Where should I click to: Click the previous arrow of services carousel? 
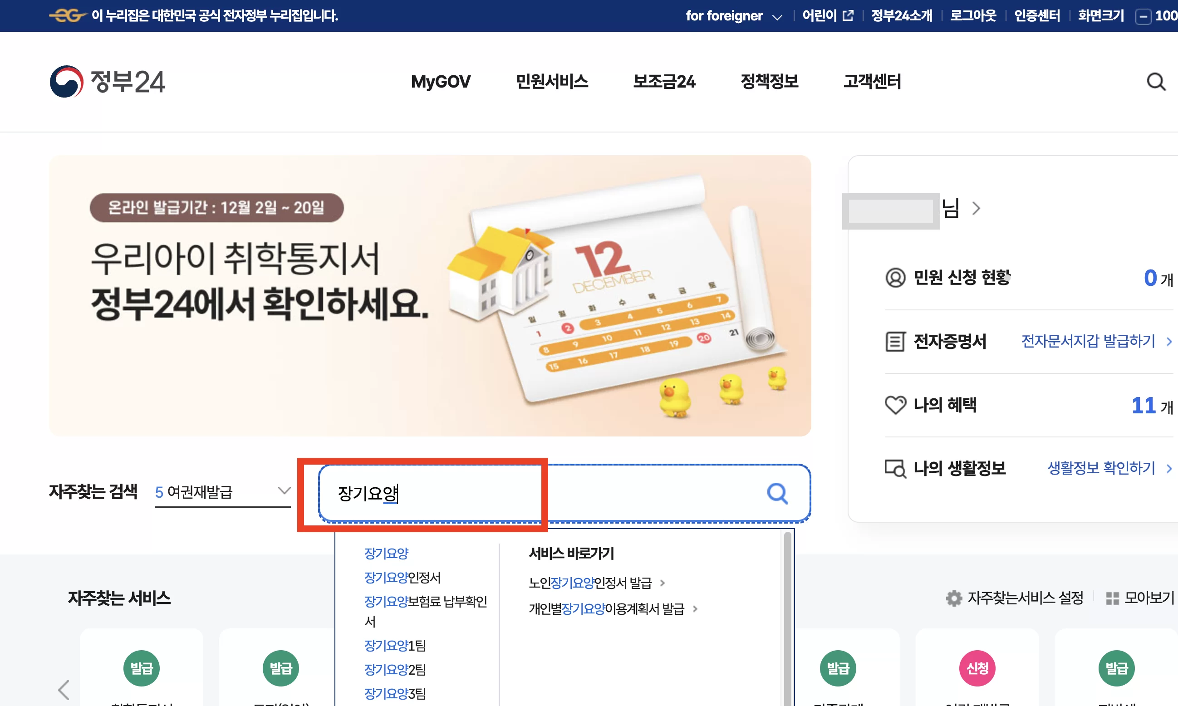[64, 689]
